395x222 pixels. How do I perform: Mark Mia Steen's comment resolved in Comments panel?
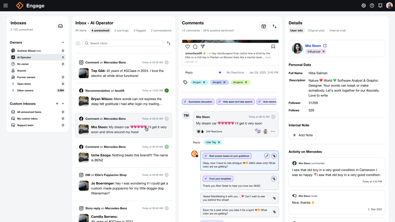pos(273,117)
